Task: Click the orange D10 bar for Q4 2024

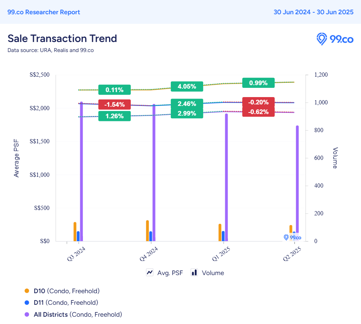Action: pos(147,231)
